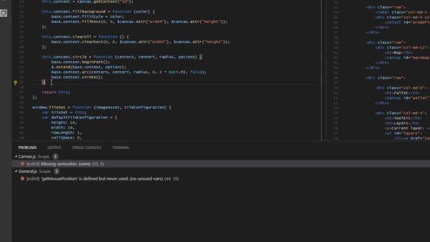Click the error icon beside getMousePosition warning

click(x=22, y=179)
